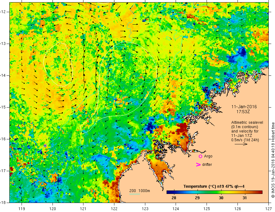This screenshot has width=275, height=212.
Task: Click the '126' longitude axis label
Action: [237, 209]
